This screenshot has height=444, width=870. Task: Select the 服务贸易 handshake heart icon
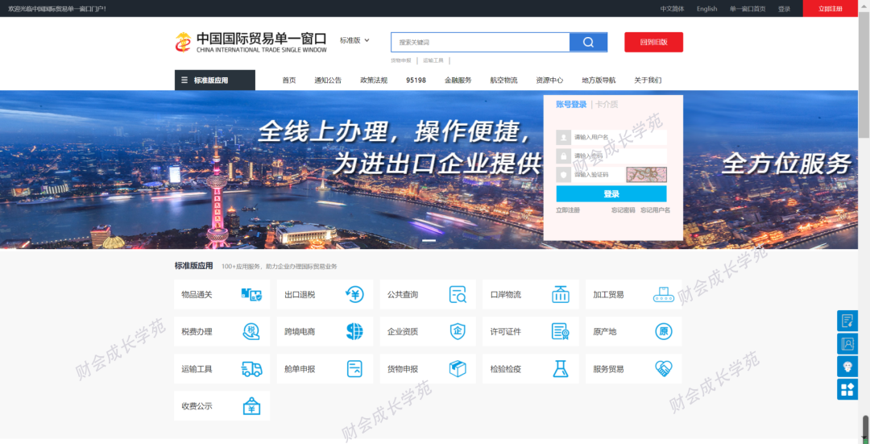[663, 369]
